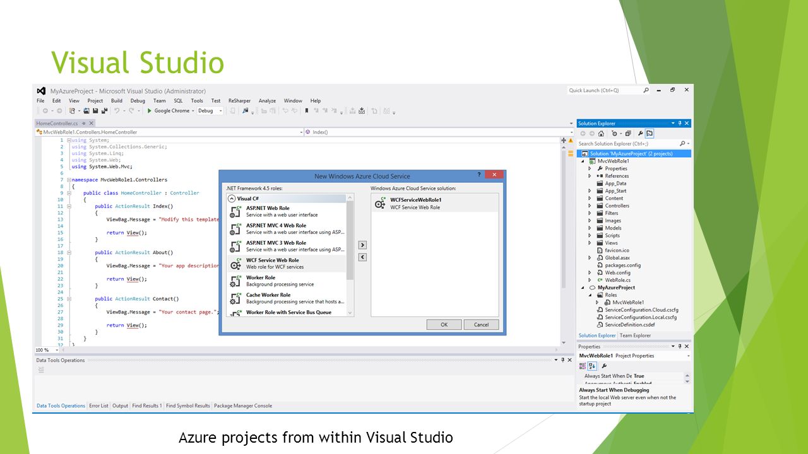Screen dimensions: 808x454
Task: Click add-role right arrow button in dialog
Action: point(362,245)
